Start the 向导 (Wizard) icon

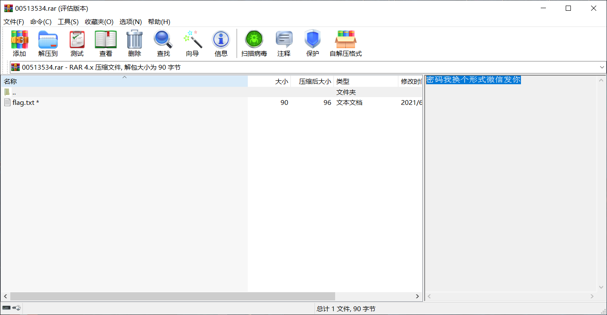192,43
